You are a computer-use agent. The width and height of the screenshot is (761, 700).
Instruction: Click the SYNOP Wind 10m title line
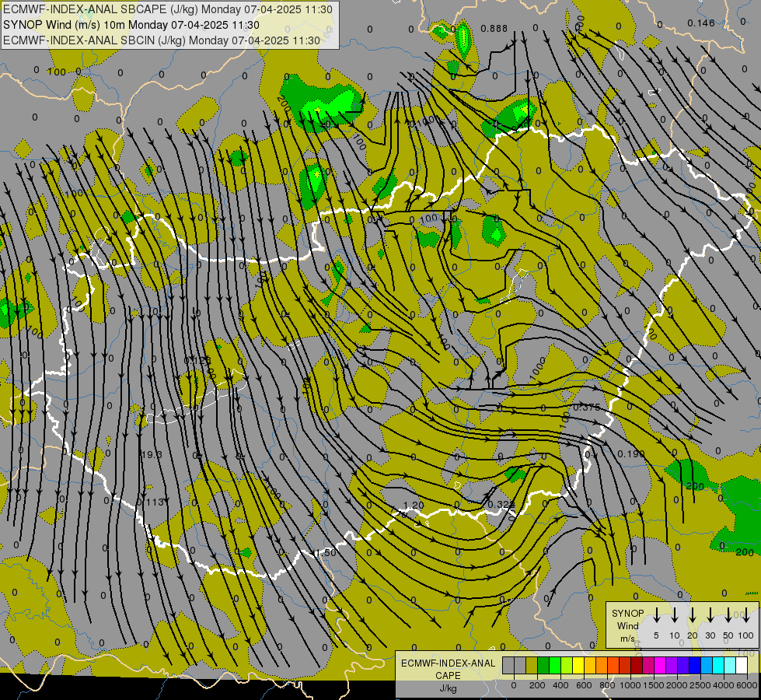tap(131, 25)
